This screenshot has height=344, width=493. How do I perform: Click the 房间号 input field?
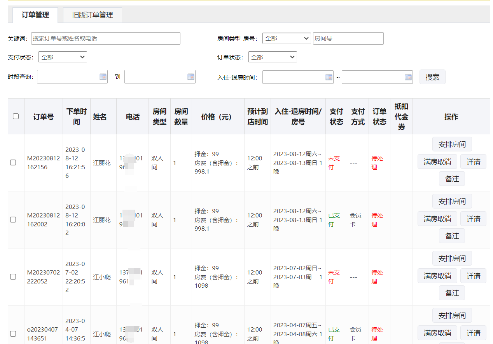click(348, 38)
